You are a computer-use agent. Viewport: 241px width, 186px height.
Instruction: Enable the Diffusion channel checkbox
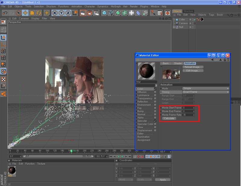tap(155, 92)
